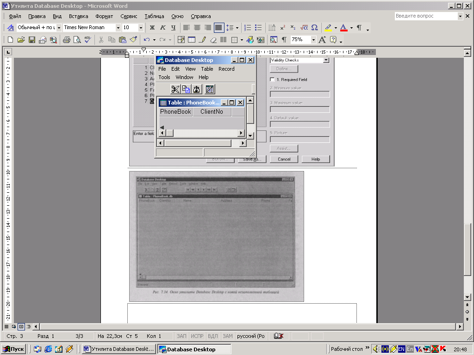Expand the Undo history dropdown arrow

(154, 40)
